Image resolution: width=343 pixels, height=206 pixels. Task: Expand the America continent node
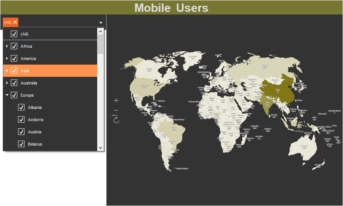[x=7, y=58]
